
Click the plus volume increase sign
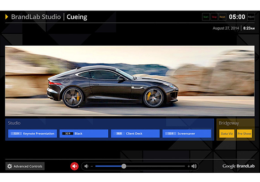click(x=189, y=166)
